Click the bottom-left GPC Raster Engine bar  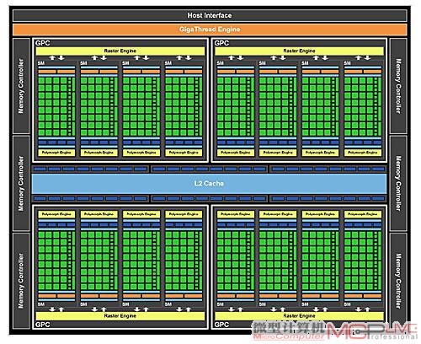(x=120, y=316)
